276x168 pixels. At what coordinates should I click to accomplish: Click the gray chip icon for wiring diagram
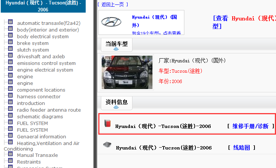107,145
